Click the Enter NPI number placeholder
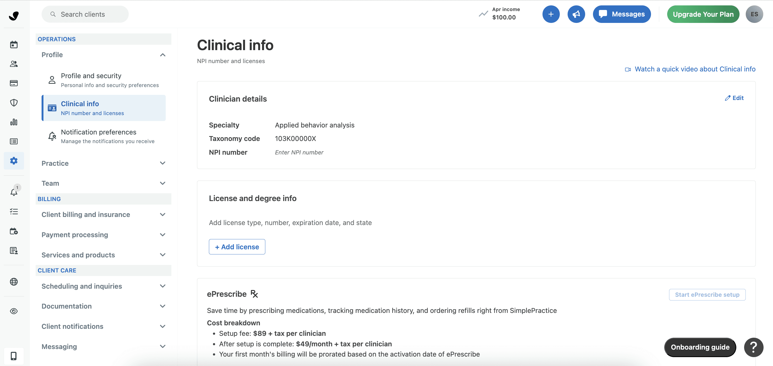 point(299,152)
